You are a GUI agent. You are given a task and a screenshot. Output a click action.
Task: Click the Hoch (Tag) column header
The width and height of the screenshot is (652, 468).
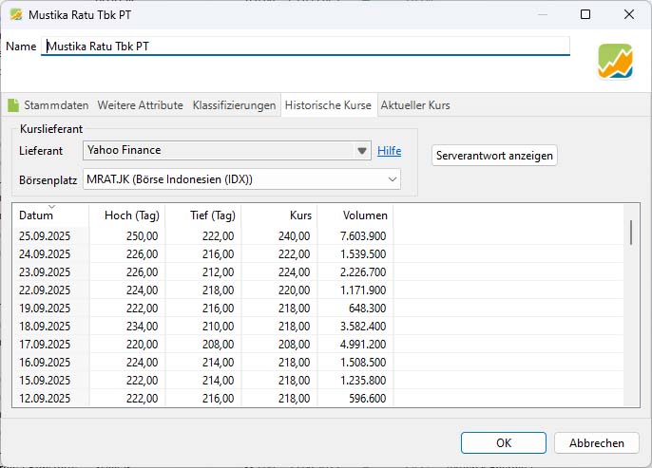tap(126, 215)
